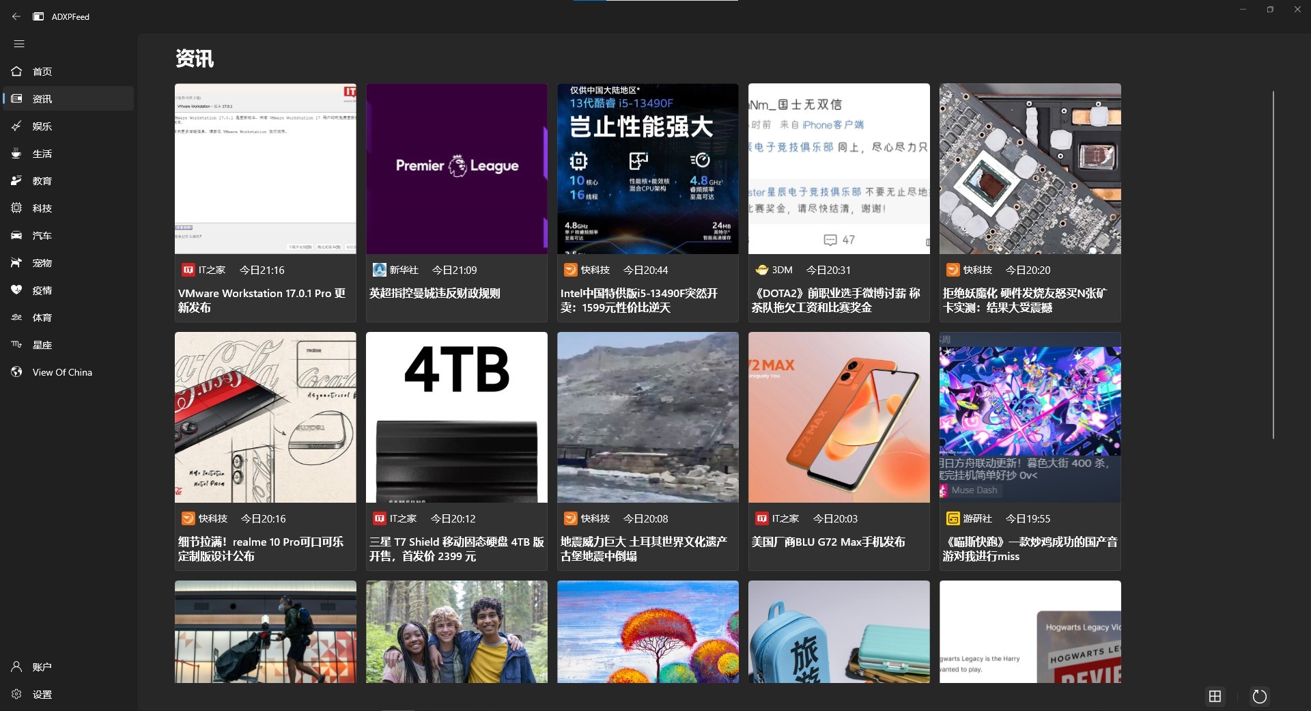Open the 账户 account page
This screenshot has height=711, width=1311.
(68, 667)
